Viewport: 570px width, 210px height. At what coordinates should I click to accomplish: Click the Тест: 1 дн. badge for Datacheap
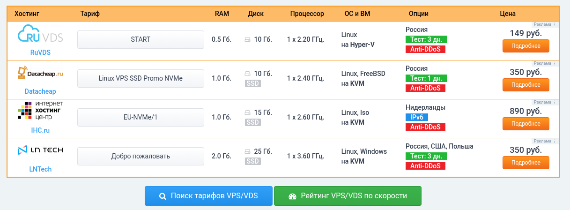click(x=426, y=78)
